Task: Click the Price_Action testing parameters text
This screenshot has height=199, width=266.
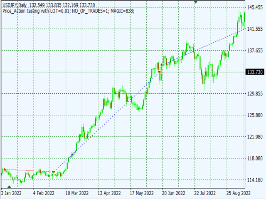Action: pyautogui.click(x=68, y=11)
